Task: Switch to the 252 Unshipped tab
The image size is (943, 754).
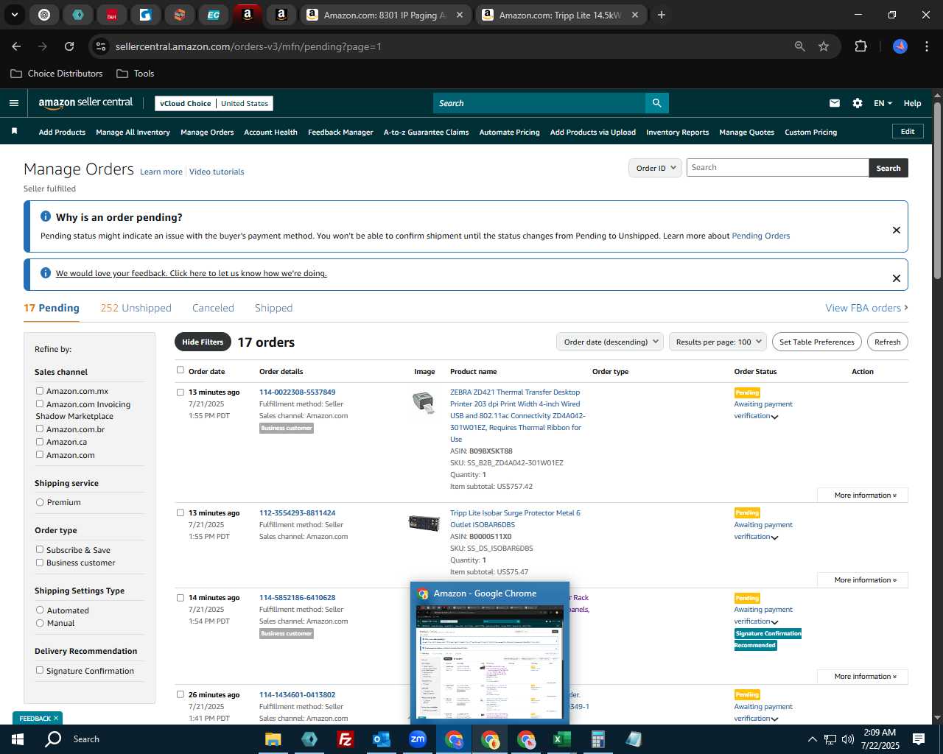Action: 136,308
